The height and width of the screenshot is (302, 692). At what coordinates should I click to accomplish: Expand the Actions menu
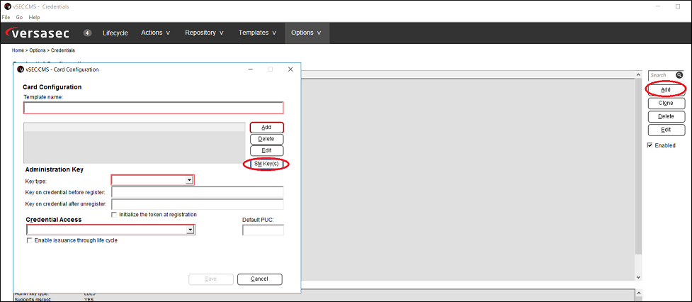point(155,33)
